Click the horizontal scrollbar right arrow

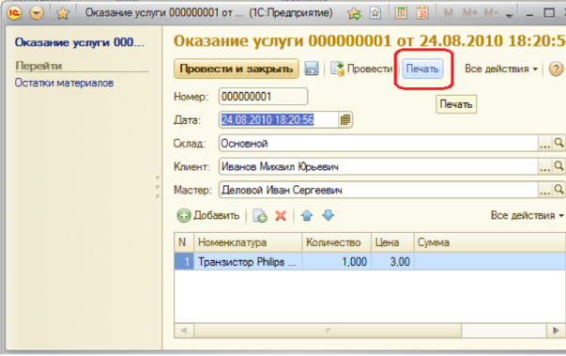click(556, 331)
